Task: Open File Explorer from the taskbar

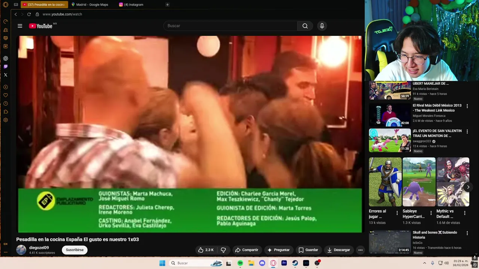Action: 251,263
